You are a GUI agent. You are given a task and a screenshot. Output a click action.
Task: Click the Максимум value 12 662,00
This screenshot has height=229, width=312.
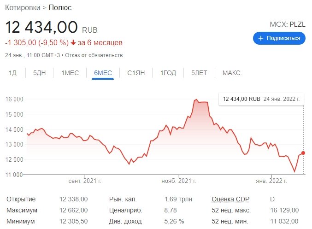pyautogui.click(x=73, y=210)
